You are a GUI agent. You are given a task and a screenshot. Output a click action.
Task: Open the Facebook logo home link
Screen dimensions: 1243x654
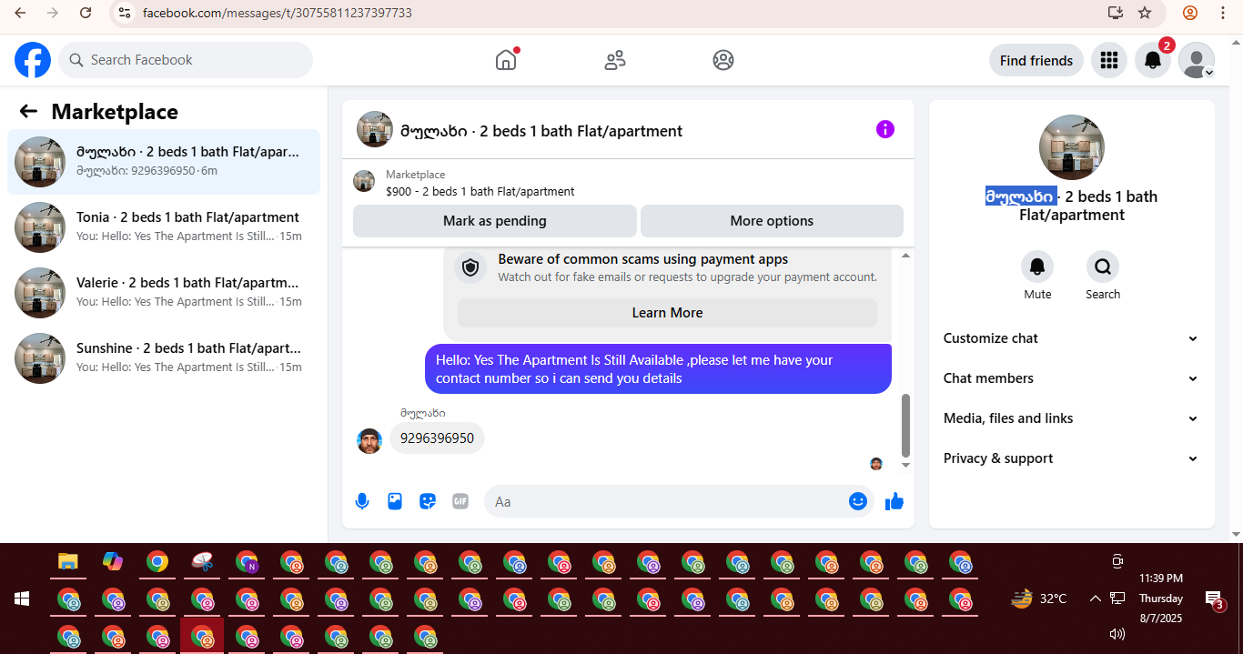coord(33,60)
